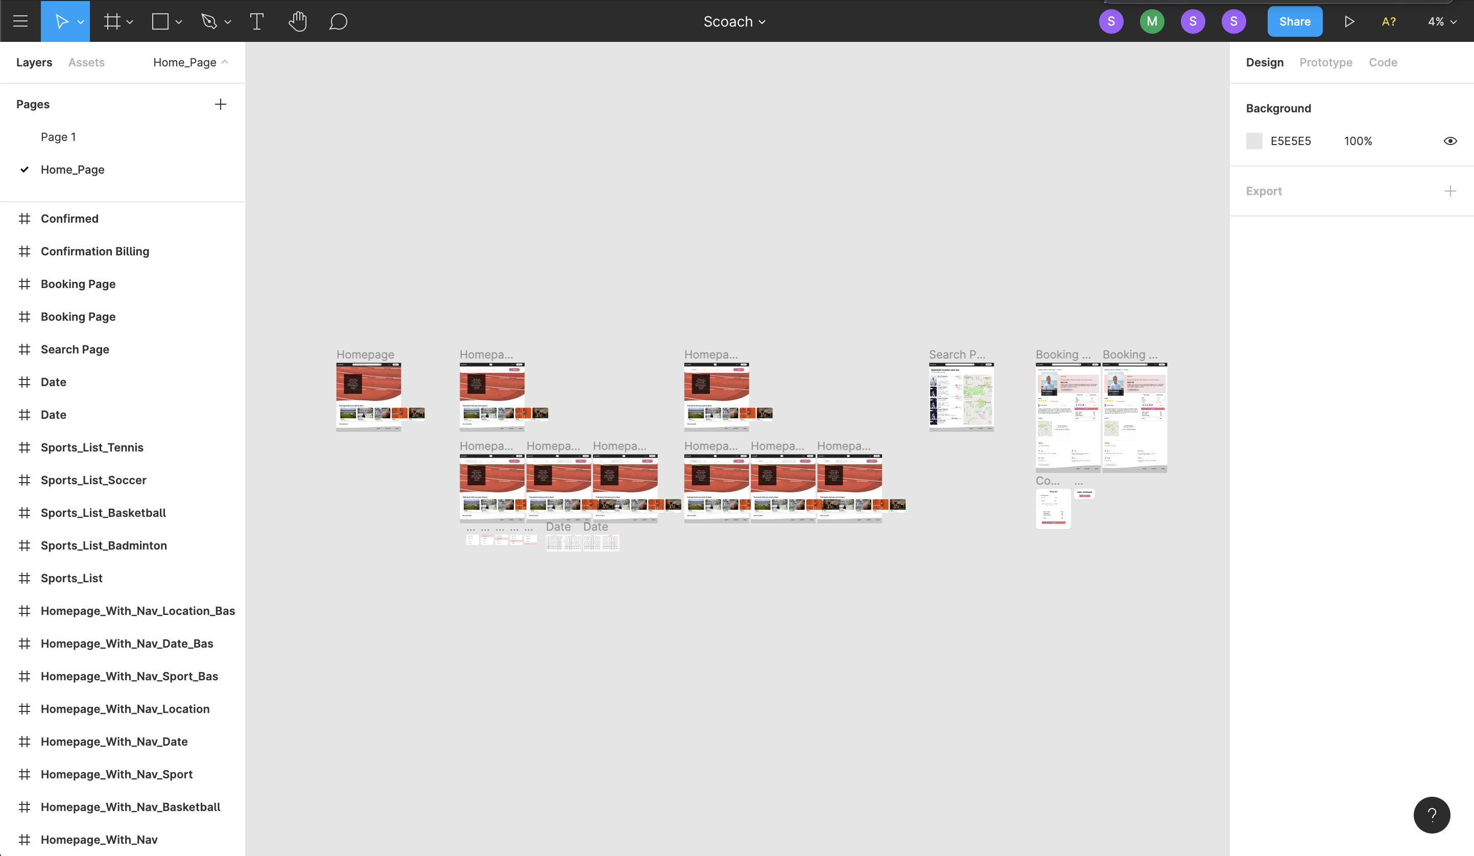The image size is (1474, 856).
Task: Select the Text tool
Action: click(x=257, y=21)
